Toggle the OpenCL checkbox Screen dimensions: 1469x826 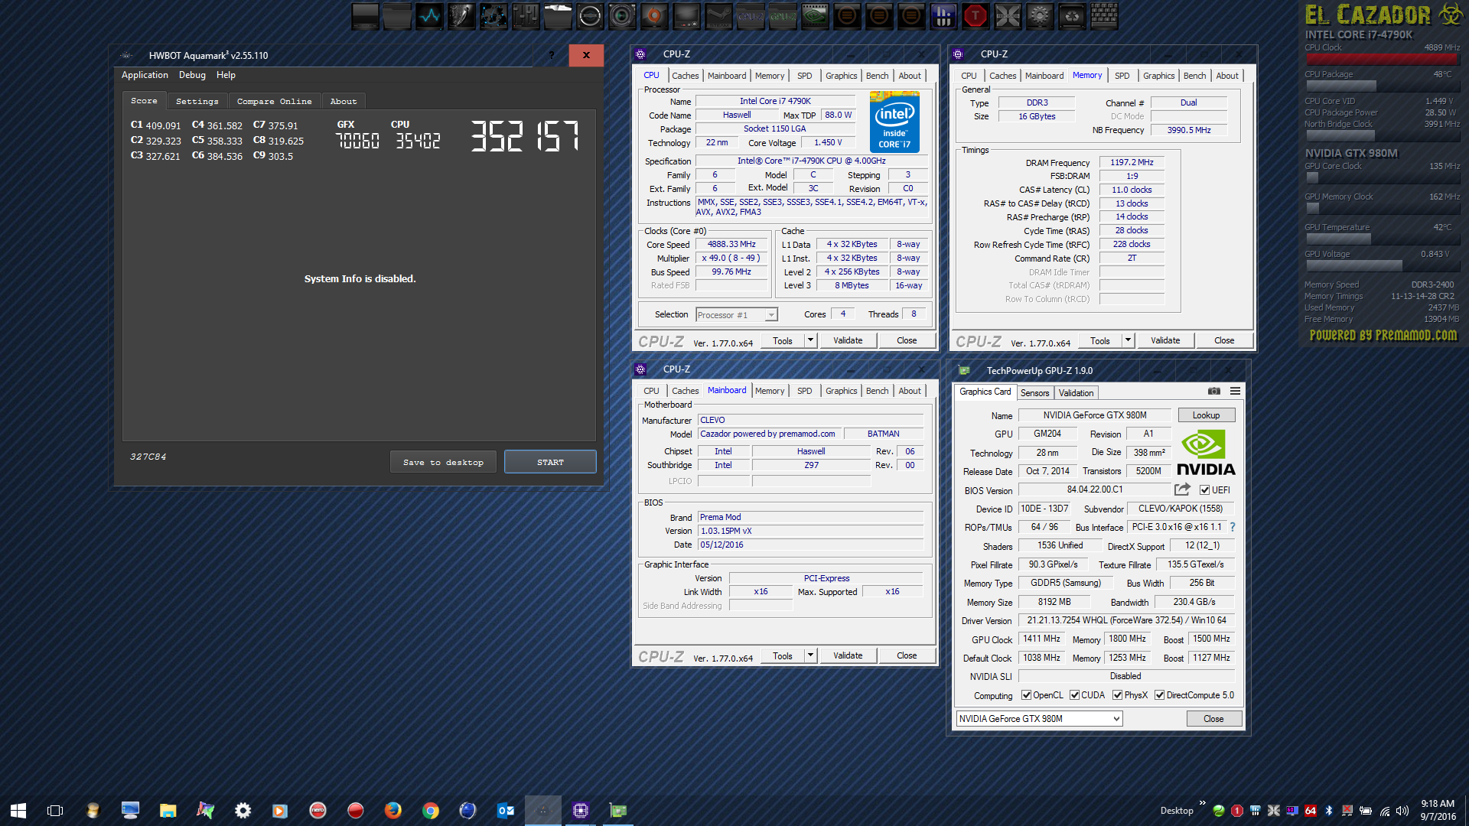[1026, 695]
